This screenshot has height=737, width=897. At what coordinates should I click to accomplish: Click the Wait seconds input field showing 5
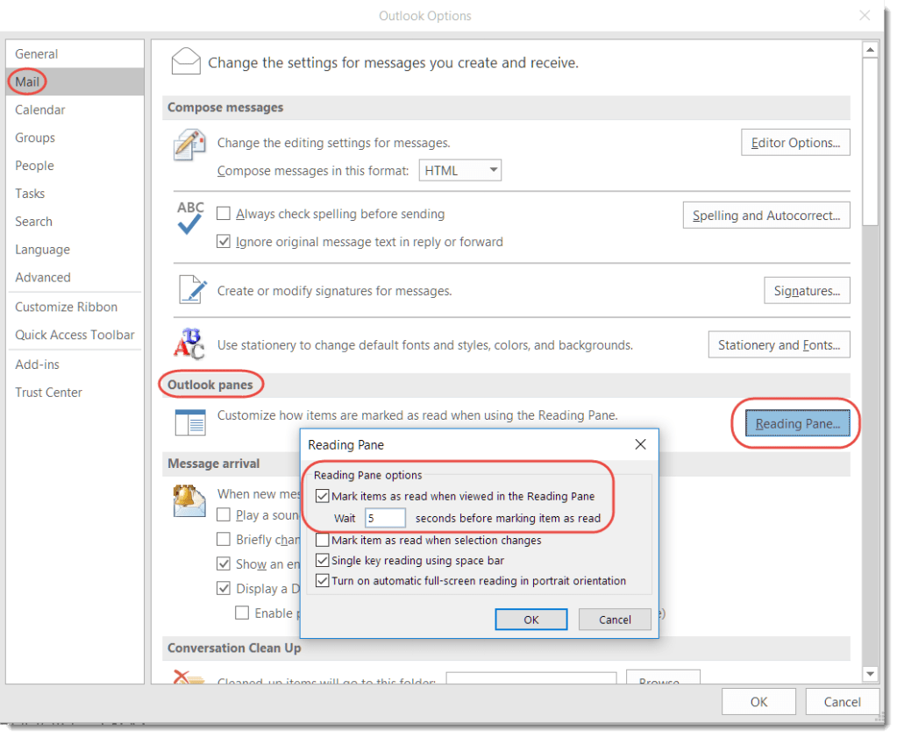(385, 518)
